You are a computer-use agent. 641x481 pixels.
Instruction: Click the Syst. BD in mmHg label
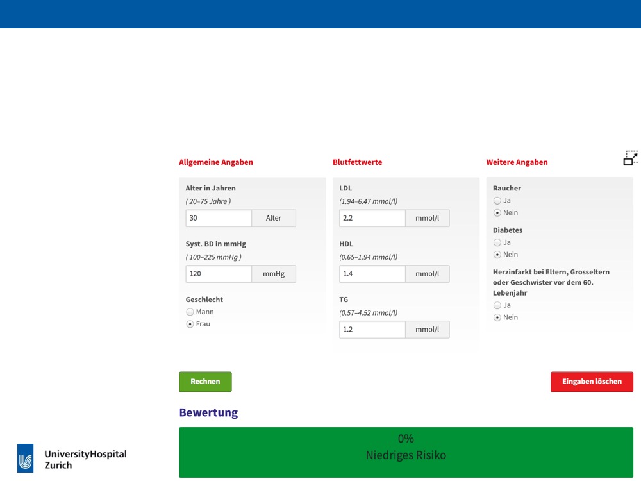(x=216, y=244)
